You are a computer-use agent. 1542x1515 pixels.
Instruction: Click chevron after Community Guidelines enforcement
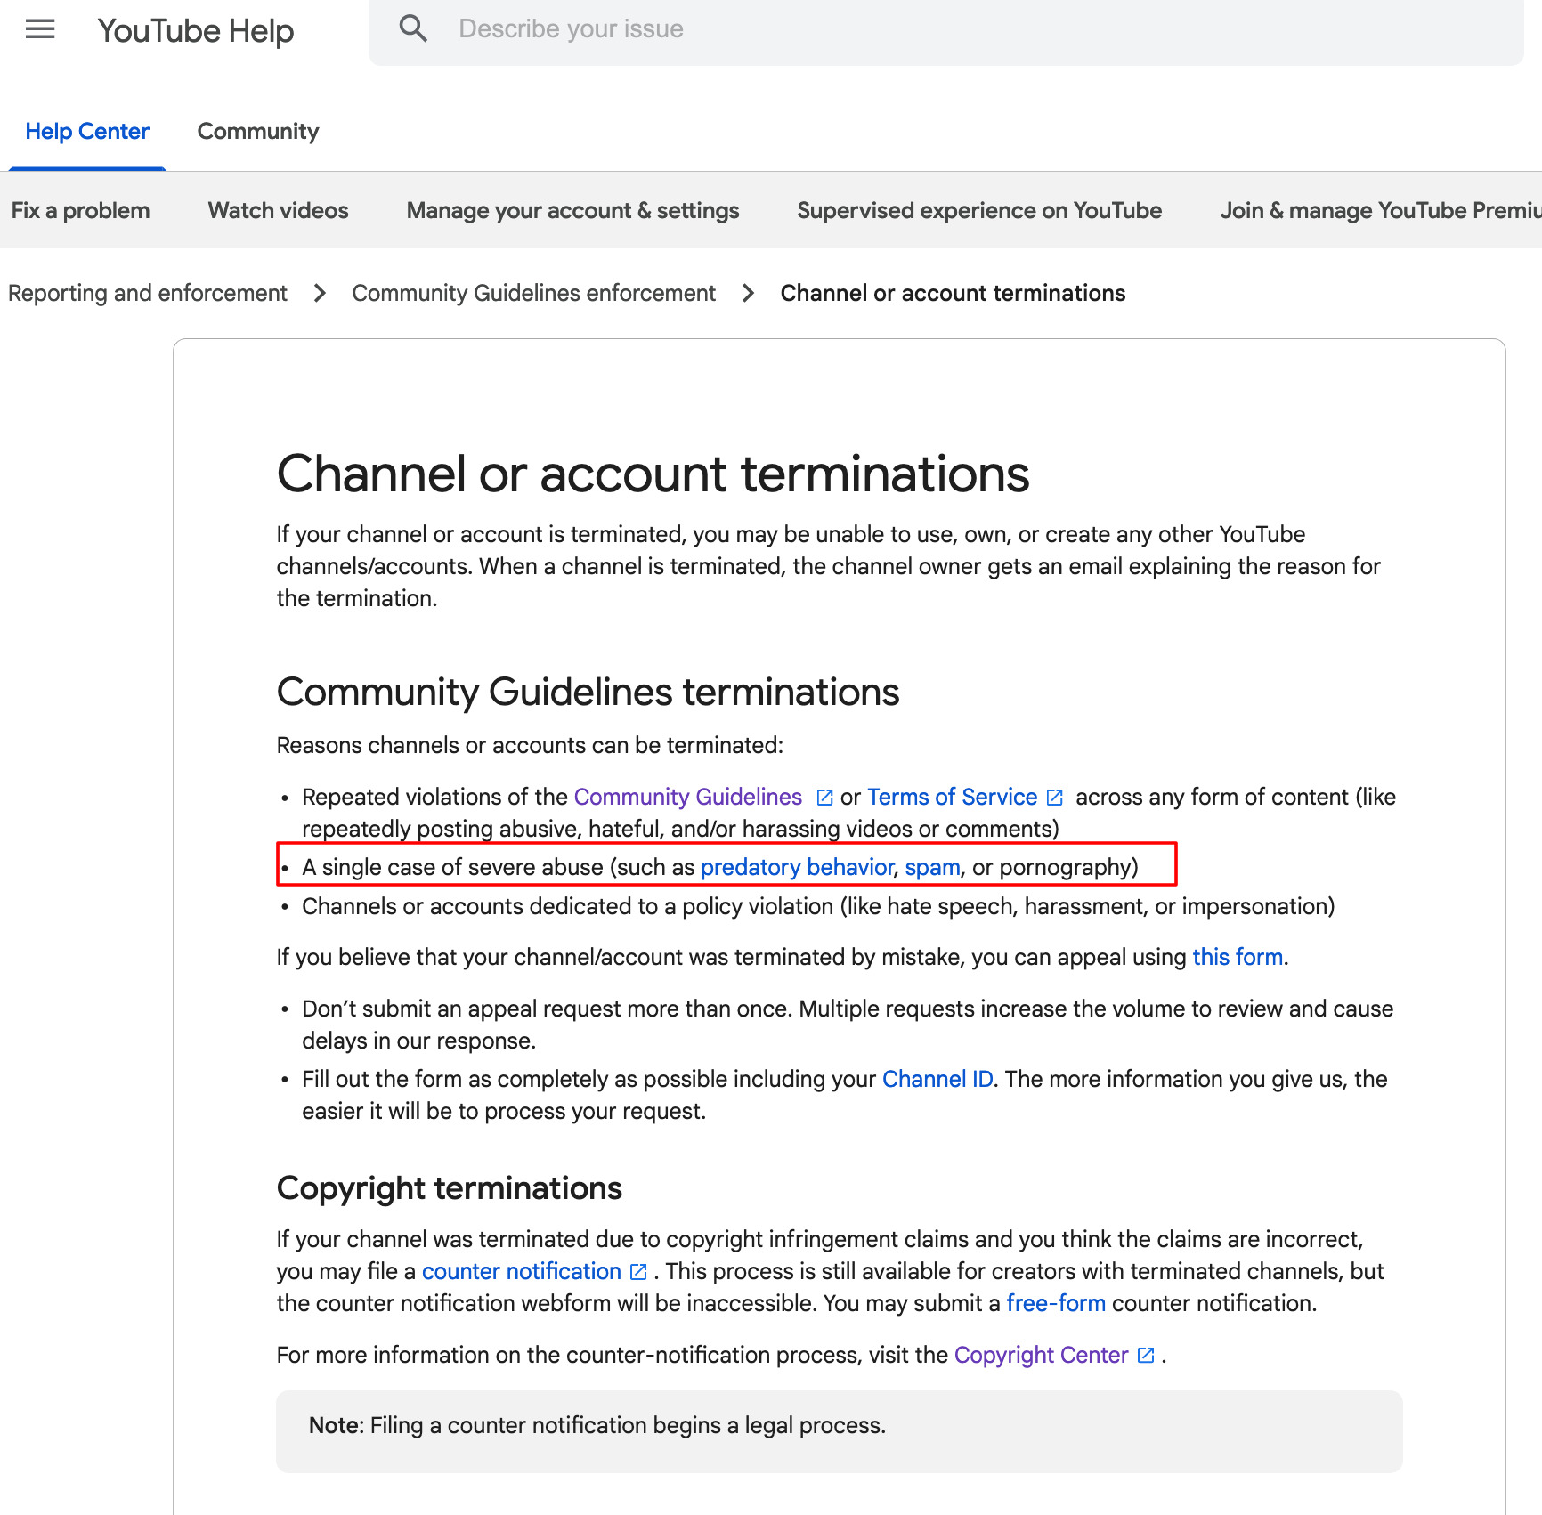pyautogui.click(x=748, y=293)
